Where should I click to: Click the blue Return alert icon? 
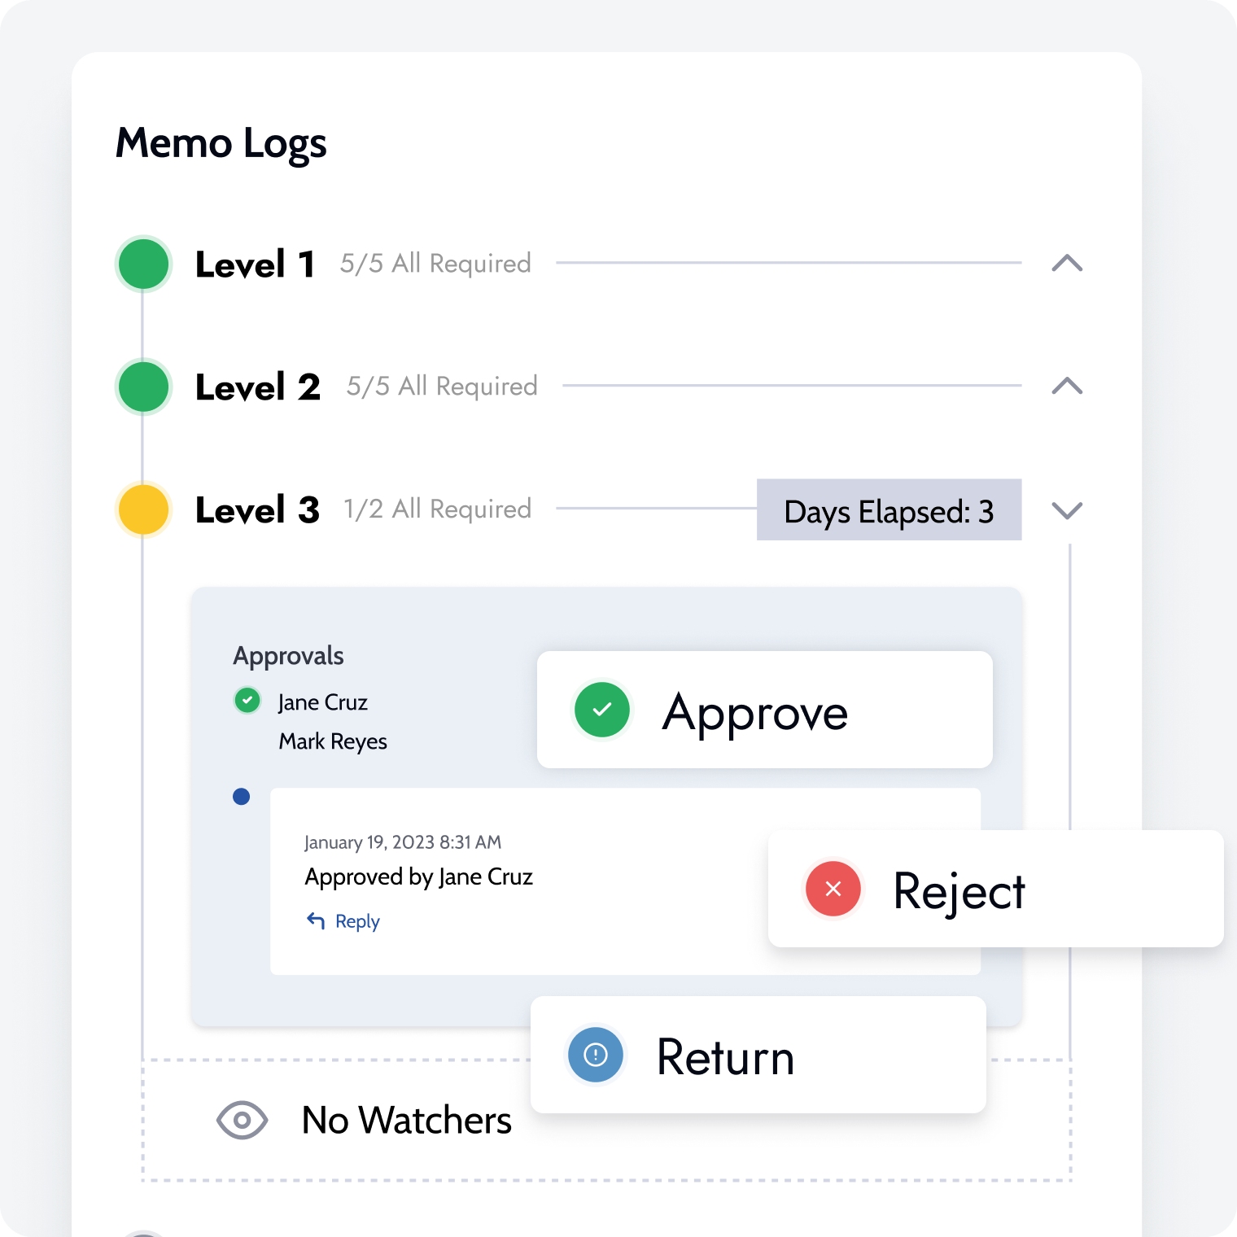click(x=596, y=1055)
